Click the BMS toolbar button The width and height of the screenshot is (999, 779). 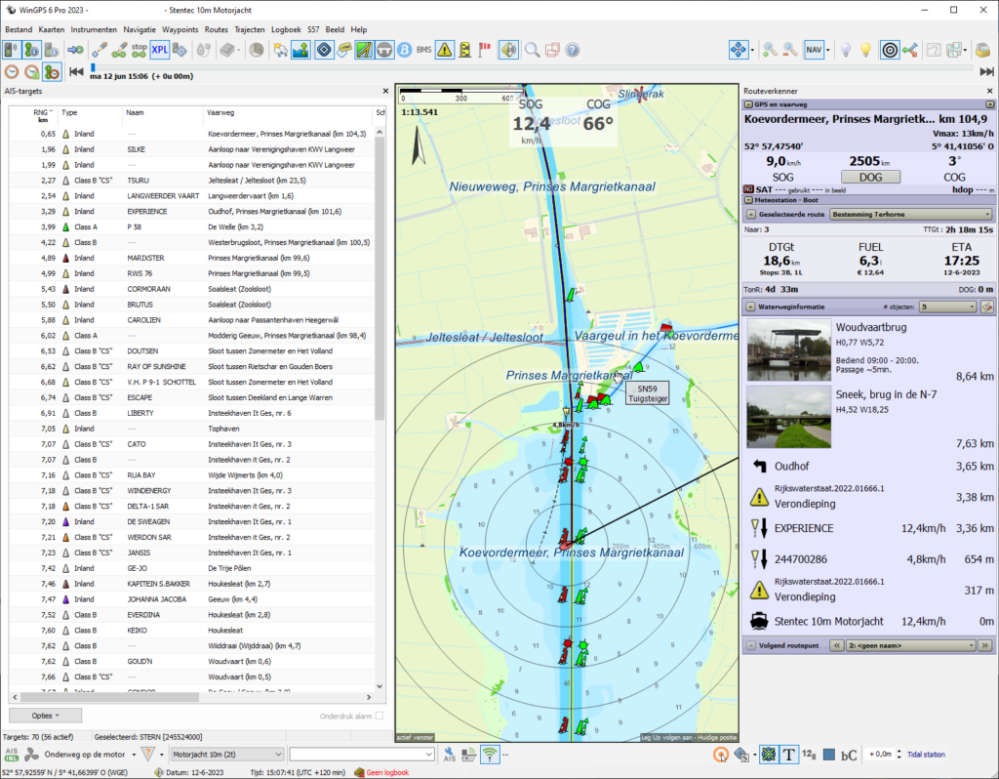(424, 50)
